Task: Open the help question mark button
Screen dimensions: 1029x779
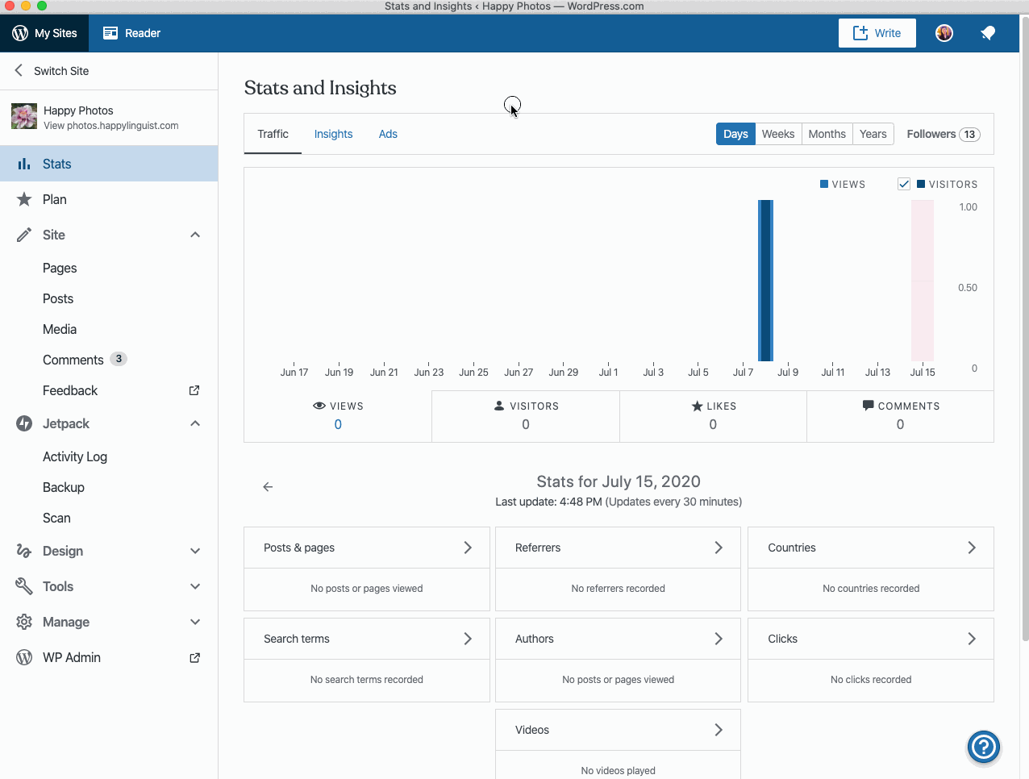Action: point(984,747)
